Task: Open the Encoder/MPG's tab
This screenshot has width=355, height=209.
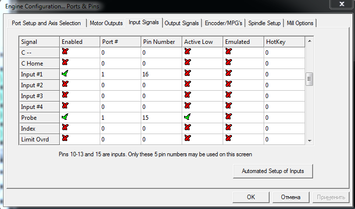Action: click(224, 23)
